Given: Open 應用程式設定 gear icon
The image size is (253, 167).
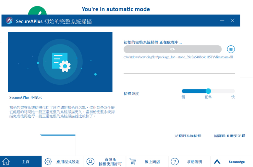Looking at the screenshot, I should (x=48, y=161).
